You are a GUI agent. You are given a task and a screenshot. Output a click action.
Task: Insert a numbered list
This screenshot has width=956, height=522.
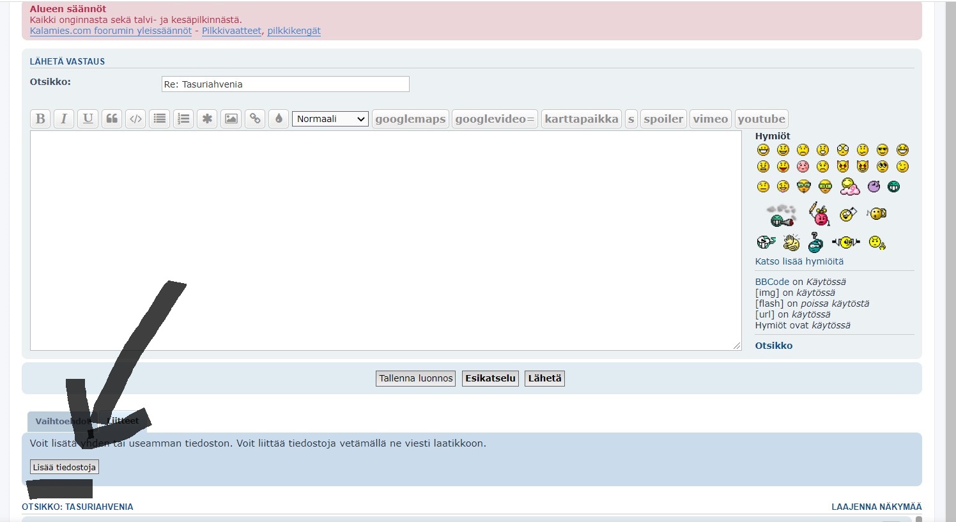point(183,119)
